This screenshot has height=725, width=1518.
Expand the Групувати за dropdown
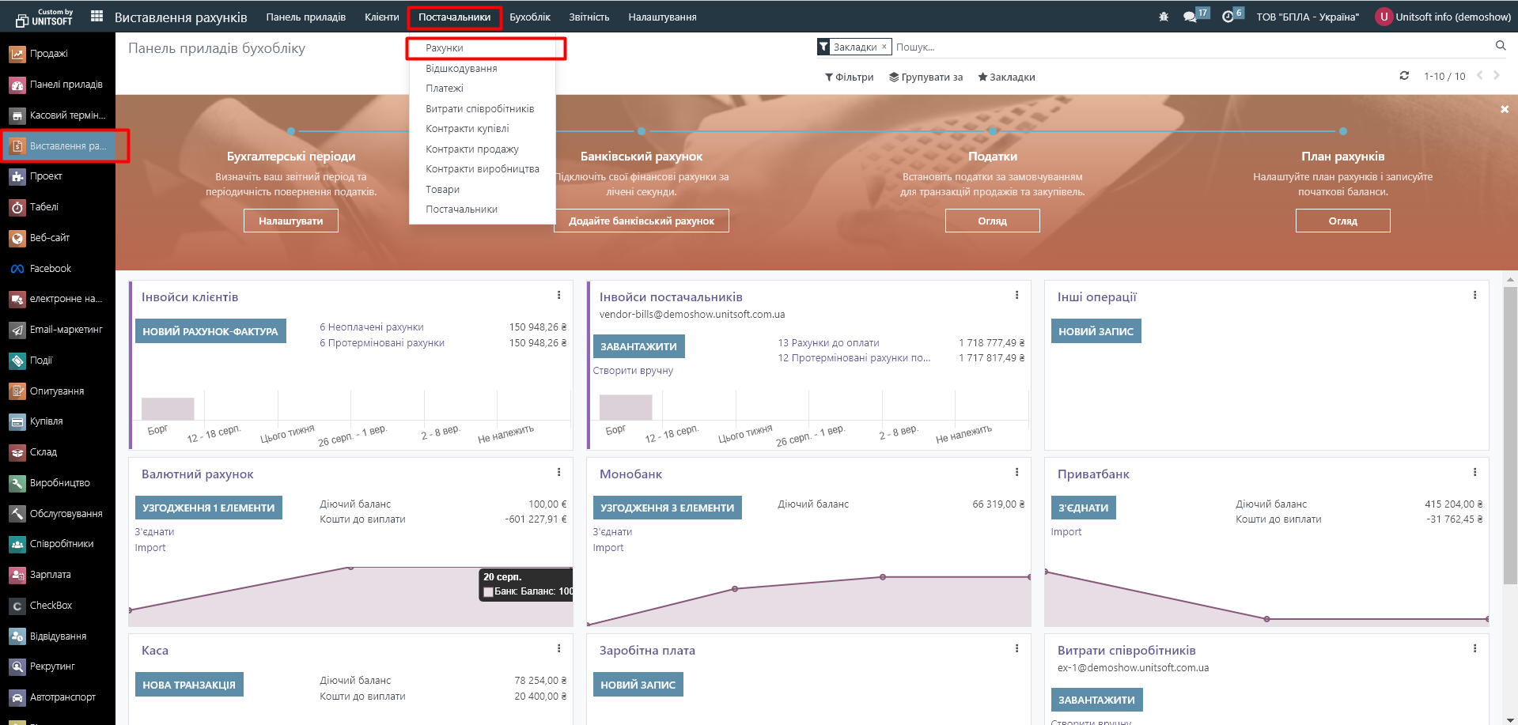tap(926, 77)
